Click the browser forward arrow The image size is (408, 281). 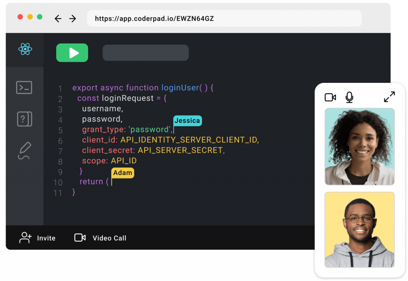[73, 19]
